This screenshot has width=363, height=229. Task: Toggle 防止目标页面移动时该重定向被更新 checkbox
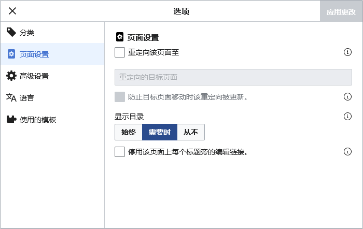[120, 97]
